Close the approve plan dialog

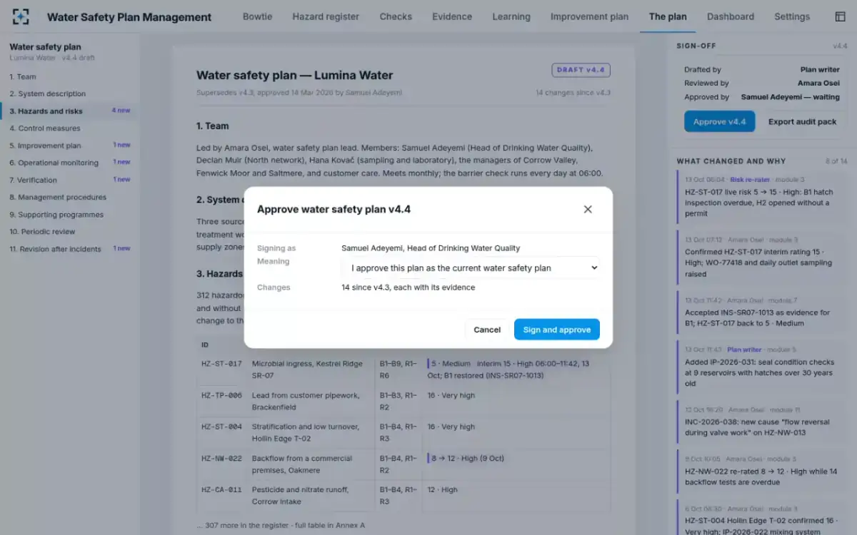[x=588, y=209]
